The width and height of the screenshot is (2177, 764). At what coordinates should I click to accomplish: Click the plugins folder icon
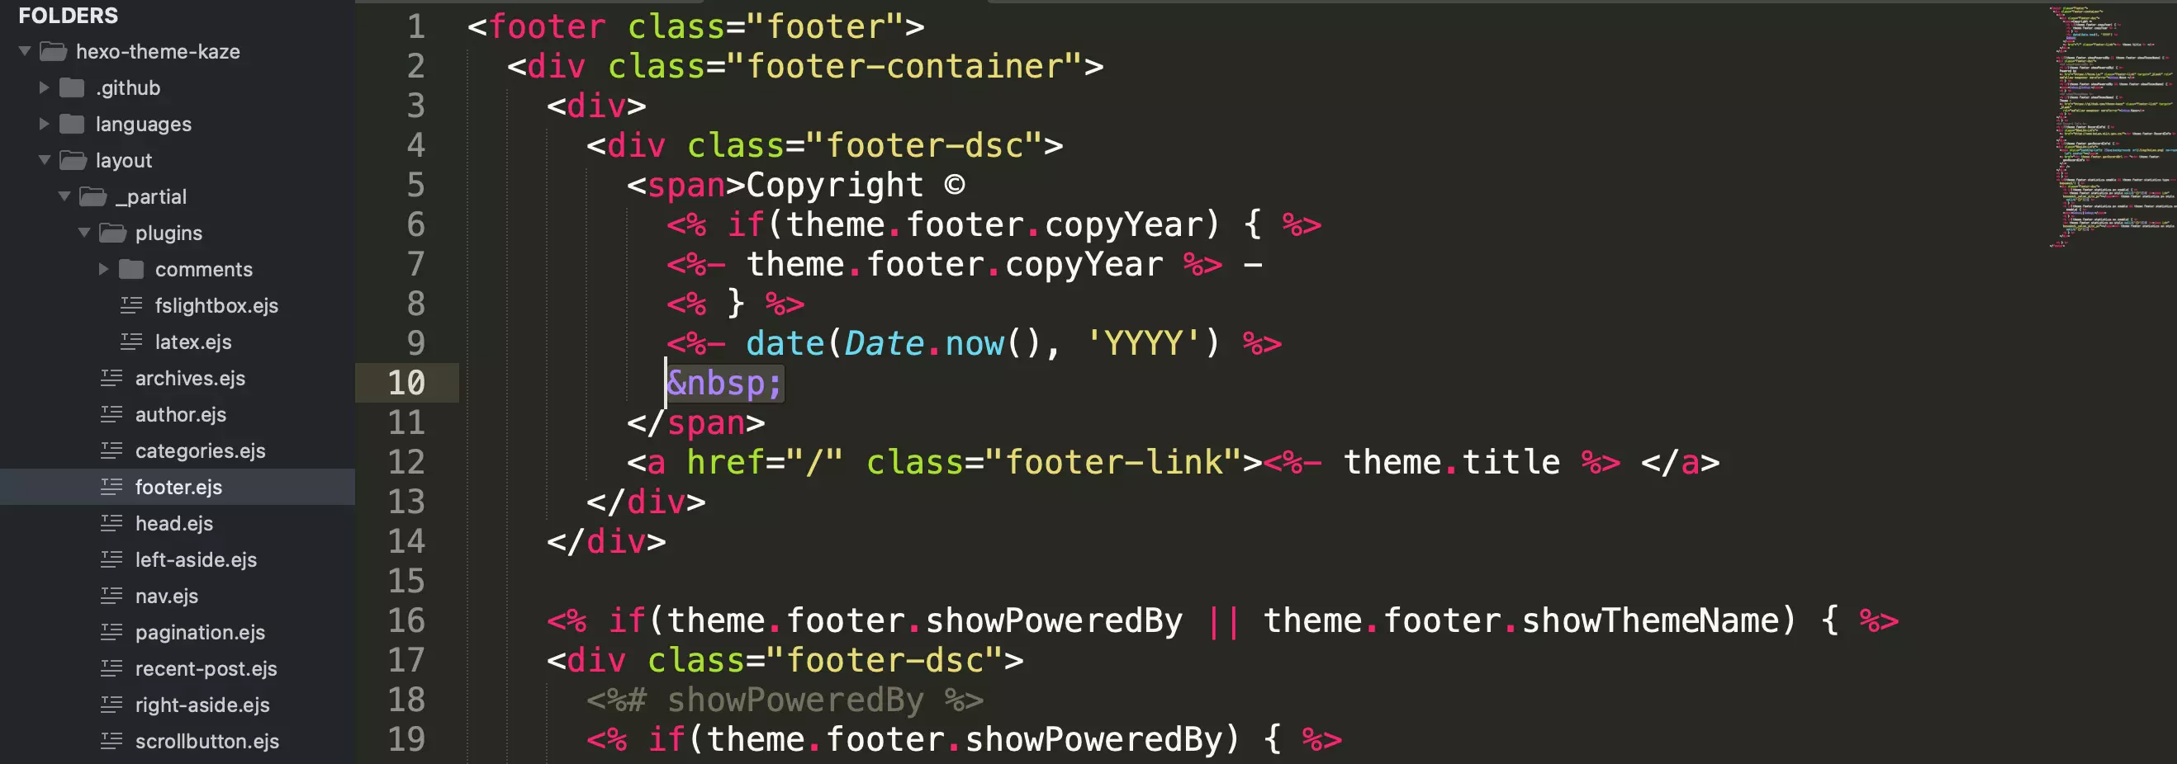click(112, 233)
